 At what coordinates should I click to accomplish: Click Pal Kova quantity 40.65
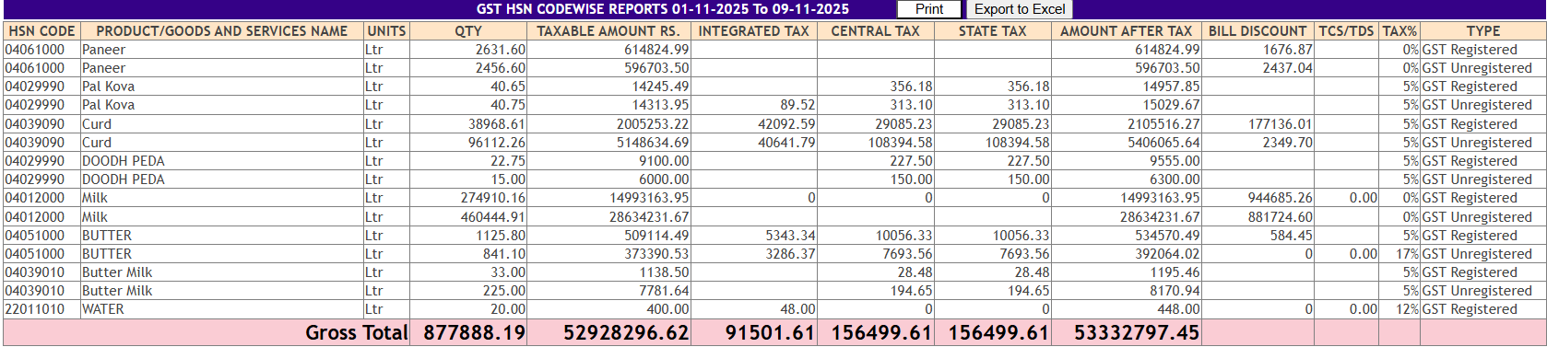pyautogui.click(x=508, y=87)
